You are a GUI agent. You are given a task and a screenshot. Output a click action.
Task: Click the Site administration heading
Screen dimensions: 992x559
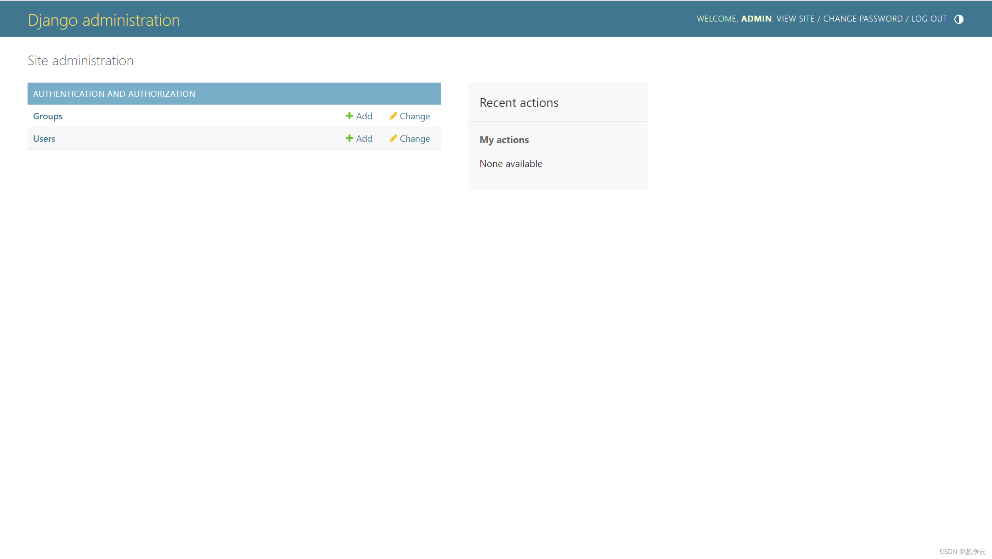[x=80, y=61]
